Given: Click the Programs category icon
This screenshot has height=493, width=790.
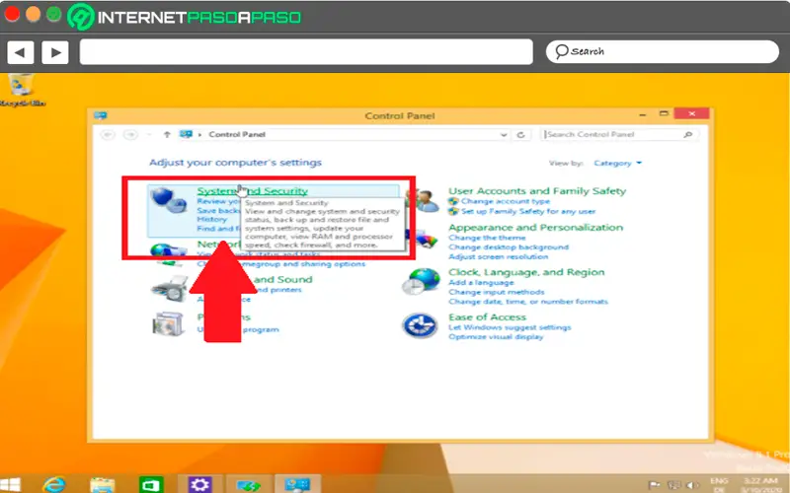Looking at the screenshot, I should coord(168,323).
